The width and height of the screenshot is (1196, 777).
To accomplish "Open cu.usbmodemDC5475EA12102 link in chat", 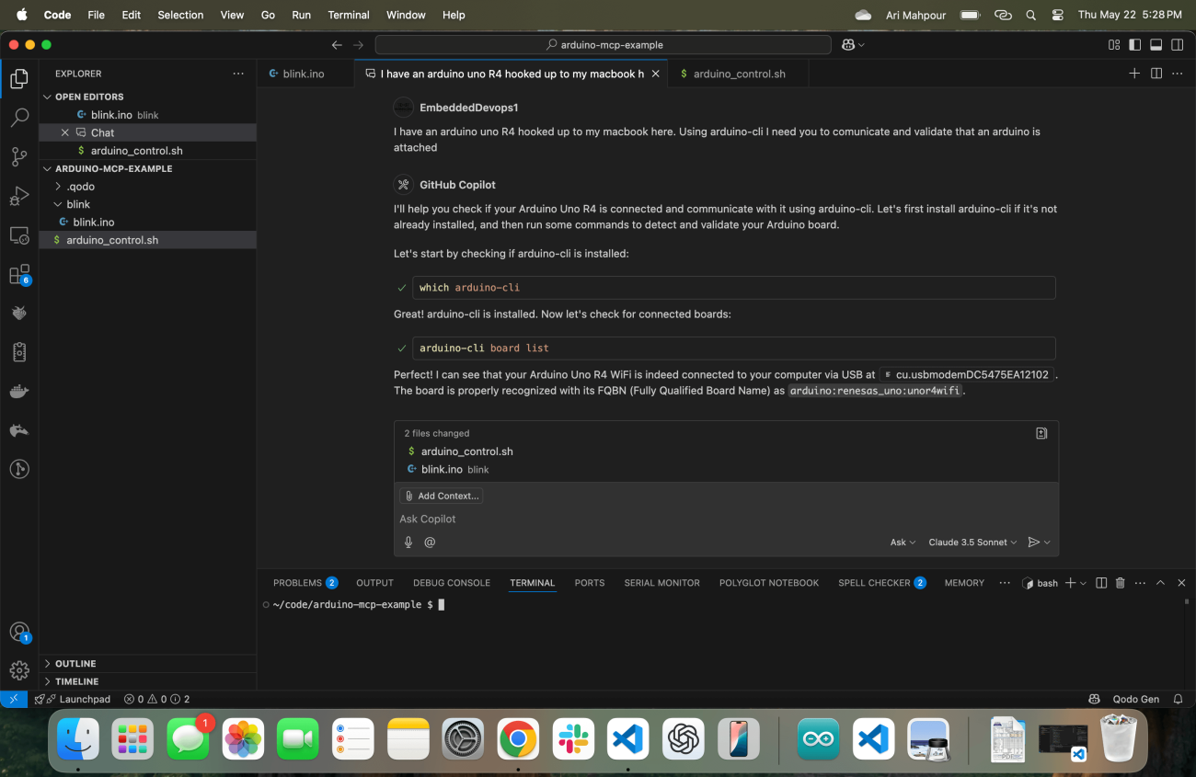I will click(966, 375).
